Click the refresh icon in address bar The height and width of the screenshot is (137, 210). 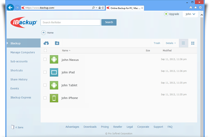click(x=103, y=8)
